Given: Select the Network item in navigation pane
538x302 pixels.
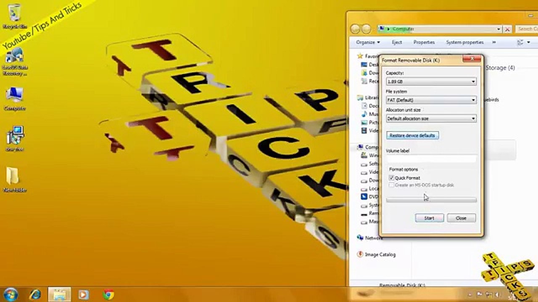Looking at the screenshot, I should (369, 238).
